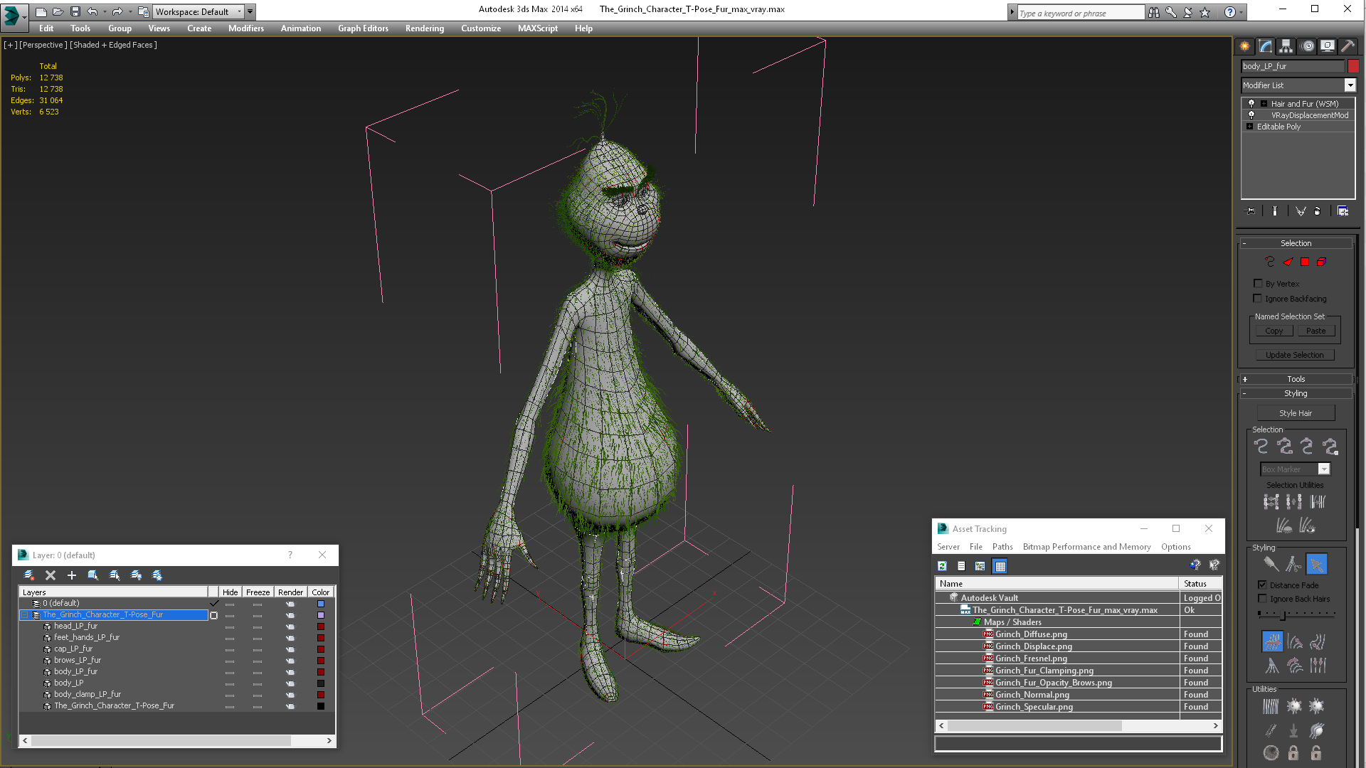Viewport: 1366px width, 768px height.
Task: Click Add Selected Objects plus icon
Action: [x=71, y=575]
